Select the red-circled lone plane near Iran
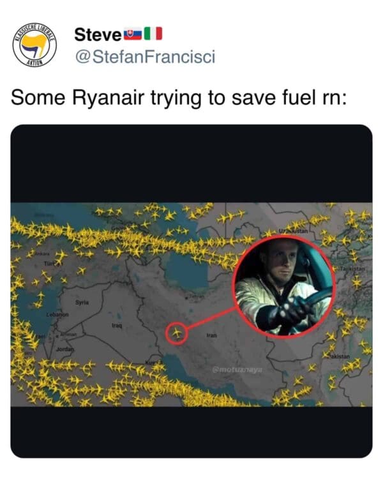 click(x=178, y=333)
